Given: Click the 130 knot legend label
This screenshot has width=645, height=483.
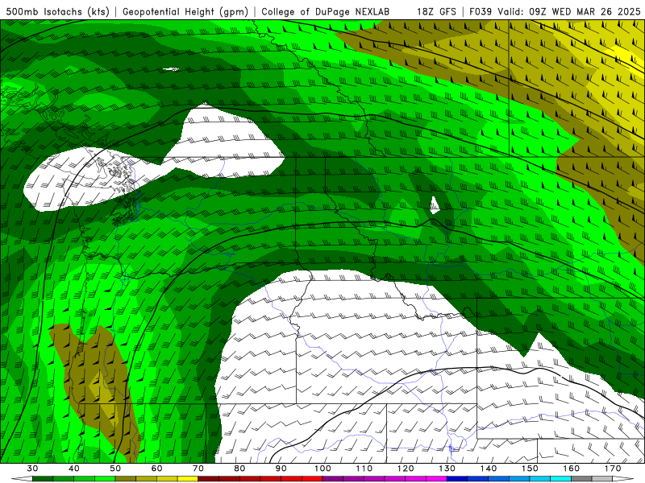Looking at the screenshot, I should click(447, 469).
